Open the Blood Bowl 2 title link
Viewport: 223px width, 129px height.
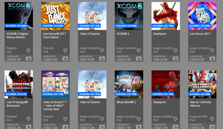[x=126, y=102]
